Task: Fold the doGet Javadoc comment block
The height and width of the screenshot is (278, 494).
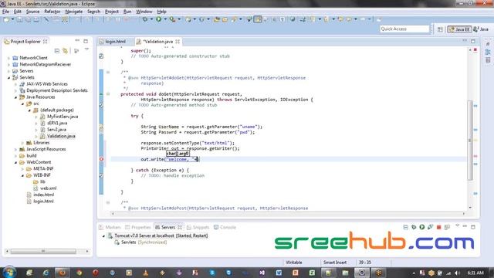Action: pos(108,72)
